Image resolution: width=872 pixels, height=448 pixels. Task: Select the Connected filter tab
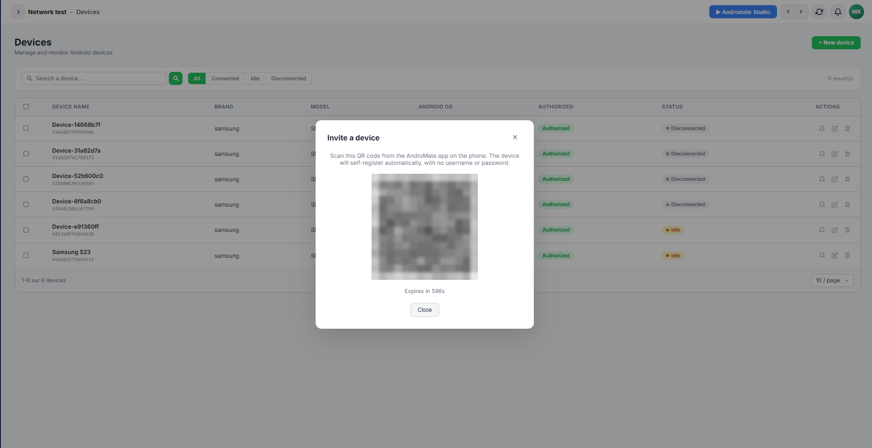[225, 78]
